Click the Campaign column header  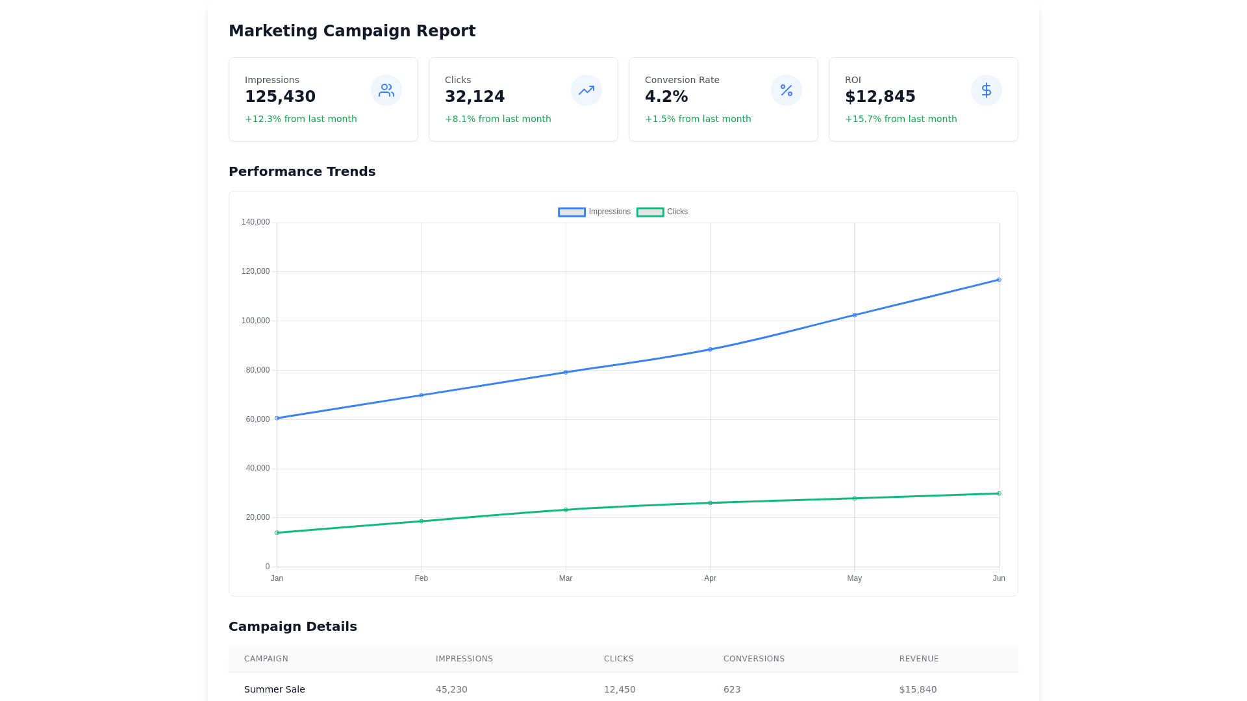pyautogui.click(x=266, y=659)
